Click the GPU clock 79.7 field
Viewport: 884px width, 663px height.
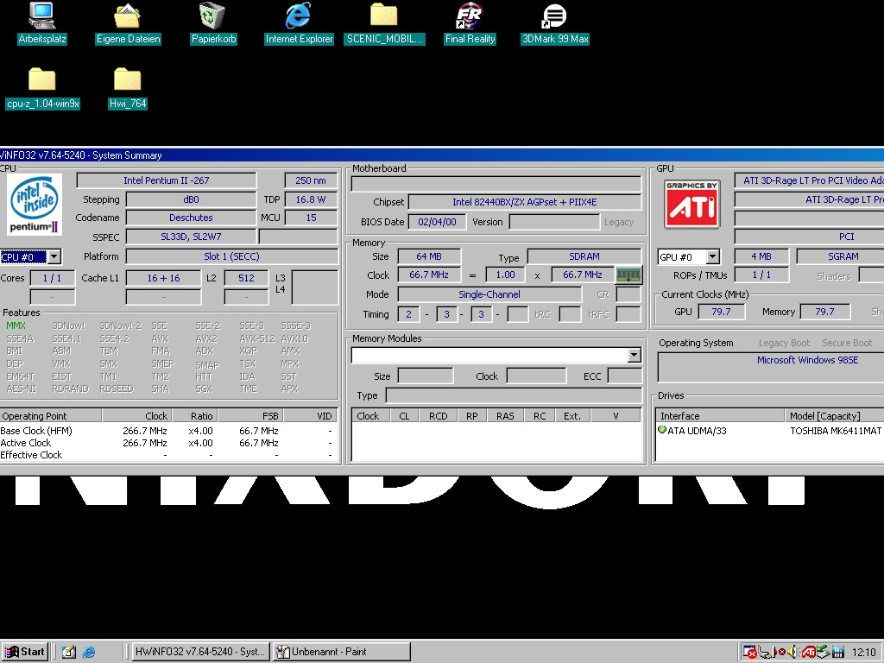click(721, 312)
